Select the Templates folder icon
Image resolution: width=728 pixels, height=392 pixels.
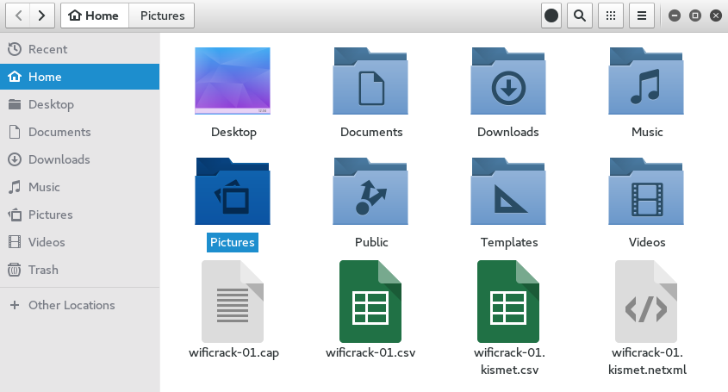pos(508,191)
